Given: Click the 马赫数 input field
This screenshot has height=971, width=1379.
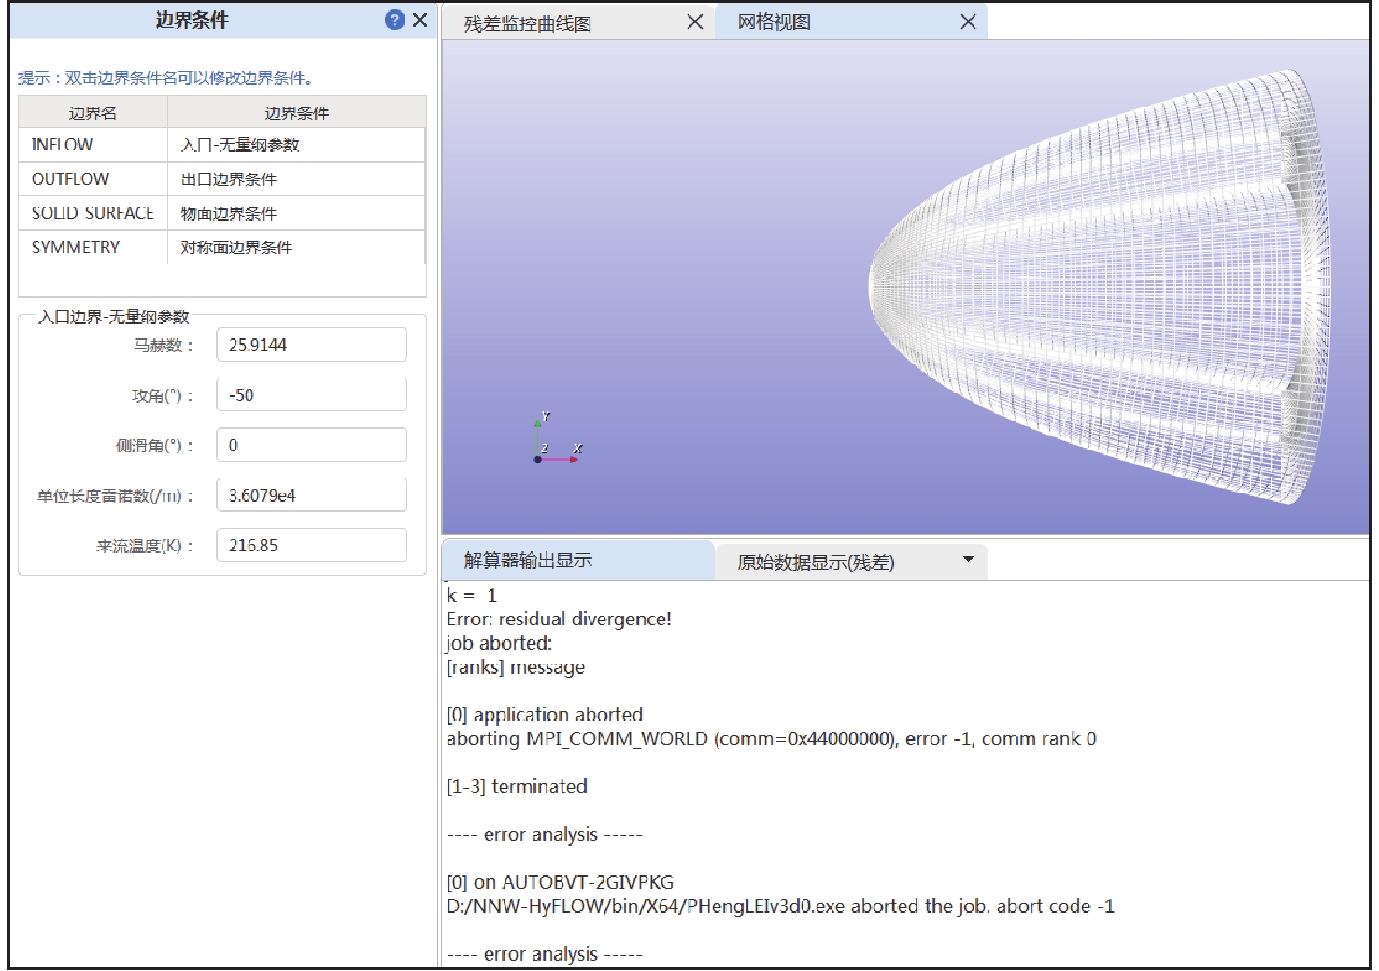Looking at the screenshot, I should 311,345.
